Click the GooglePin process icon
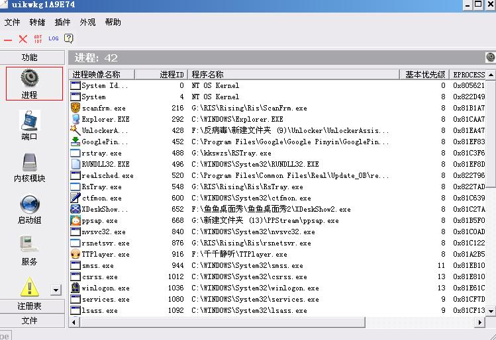Screen dimensions: 496x340 [x=75, y=142]
